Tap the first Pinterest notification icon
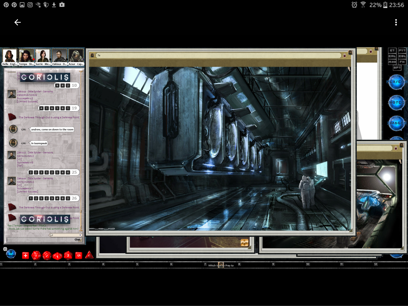 pyautogui.click(x=6, y=5)
